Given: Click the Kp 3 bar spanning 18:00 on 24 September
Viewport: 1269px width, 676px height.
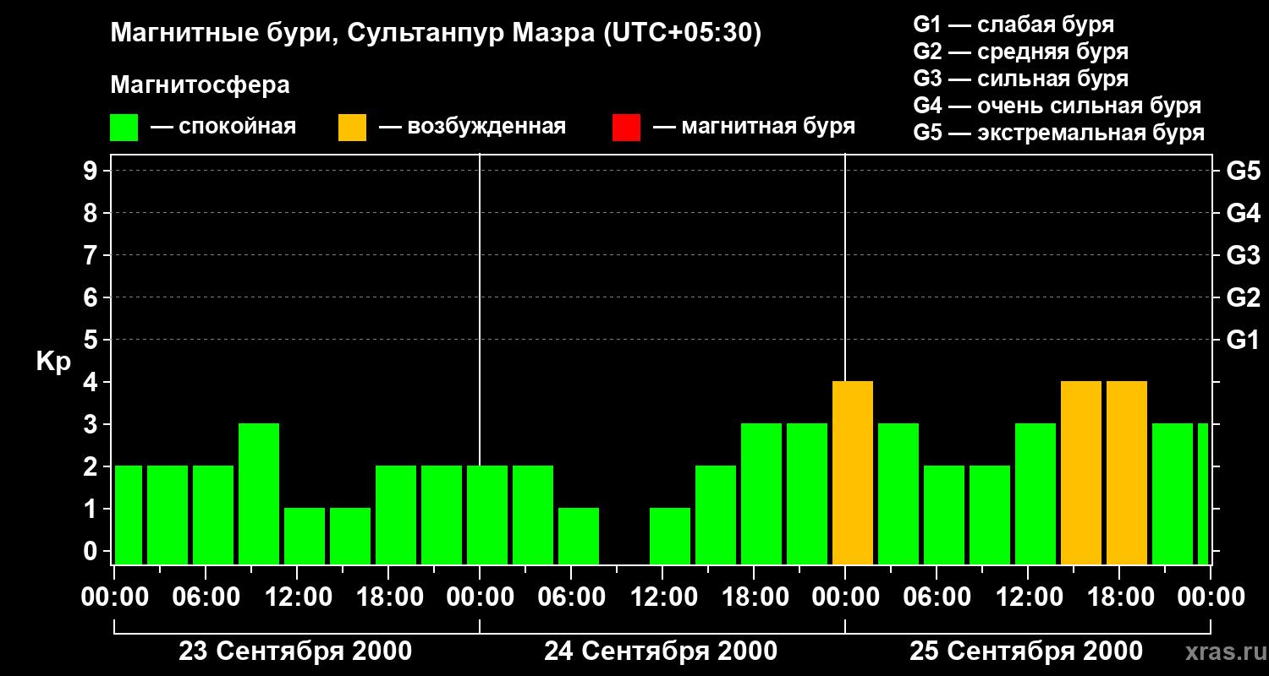Looking at the screenshot, I should 761,494.
